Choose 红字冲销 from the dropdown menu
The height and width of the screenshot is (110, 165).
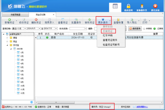pos(108,35)
